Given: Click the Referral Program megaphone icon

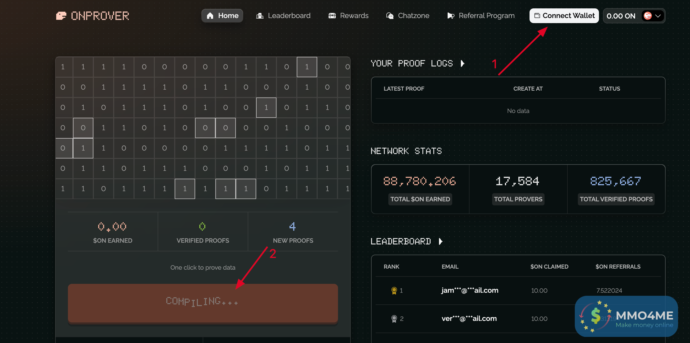Looking at the screenshot, I should (x=451, y=16).
